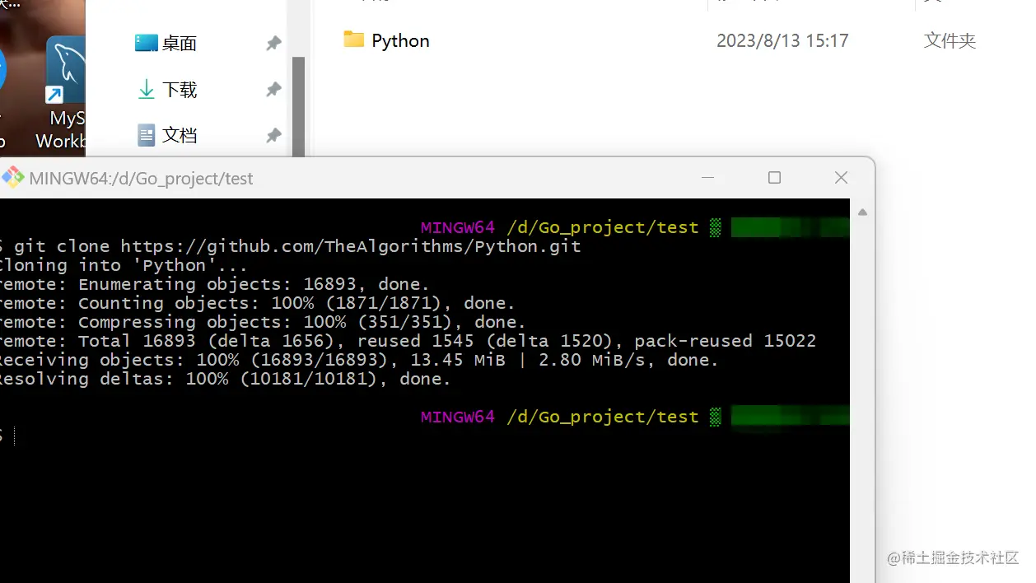Click the "Cloning into 'Python'..." line
1036x583 pixels.
point(124,265)
